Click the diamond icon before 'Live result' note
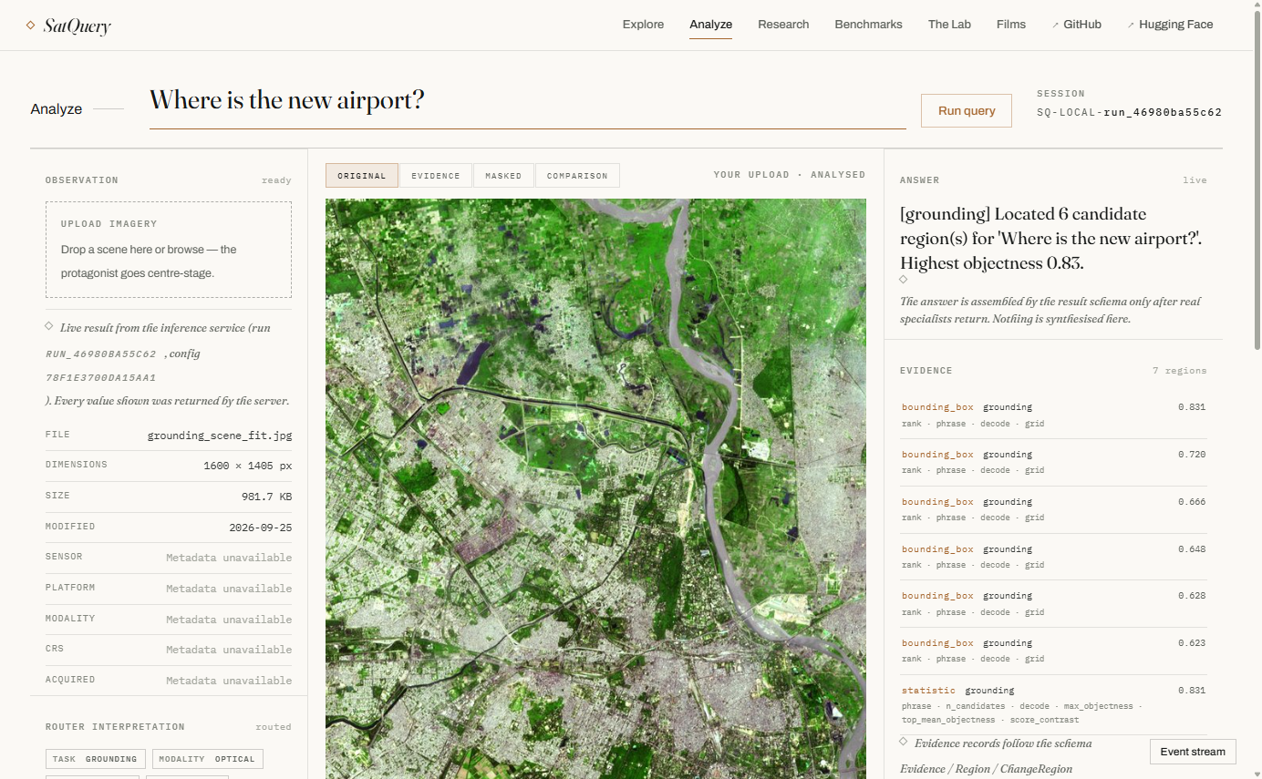This screenshot has width=1262, height=779. (49, 326)
